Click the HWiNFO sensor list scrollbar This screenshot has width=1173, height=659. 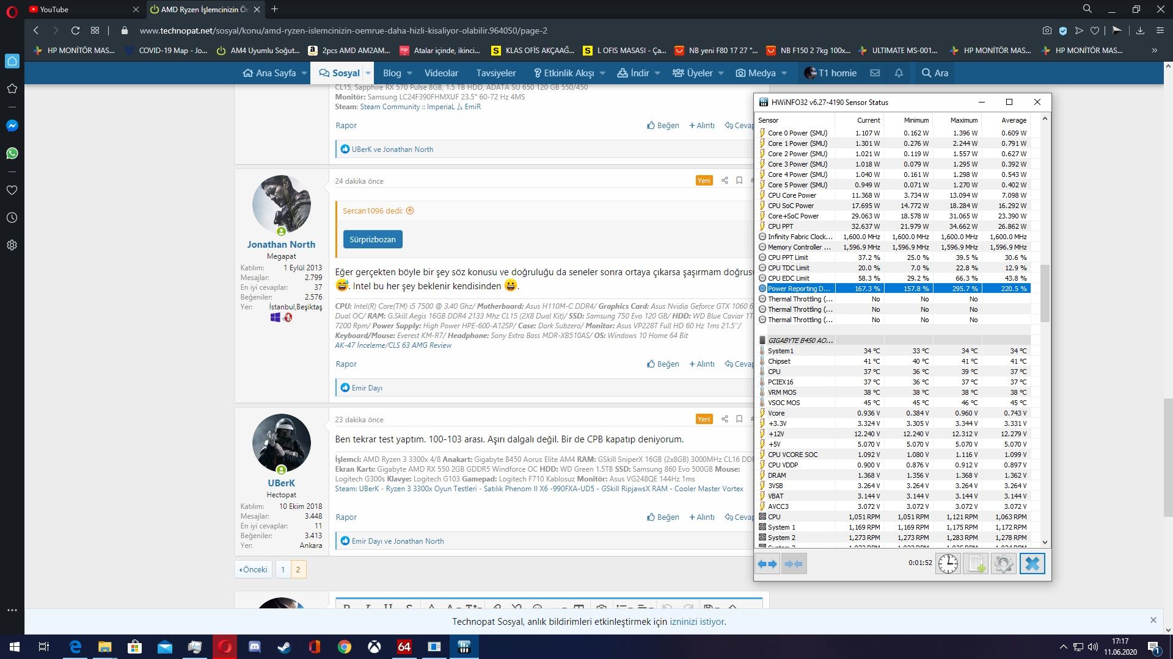click(x=1045, y=293)
